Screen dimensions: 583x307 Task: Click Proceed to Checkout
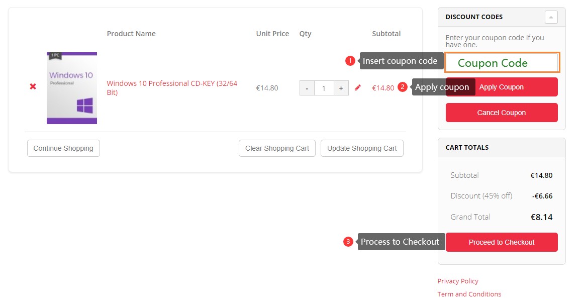point(502,242)
